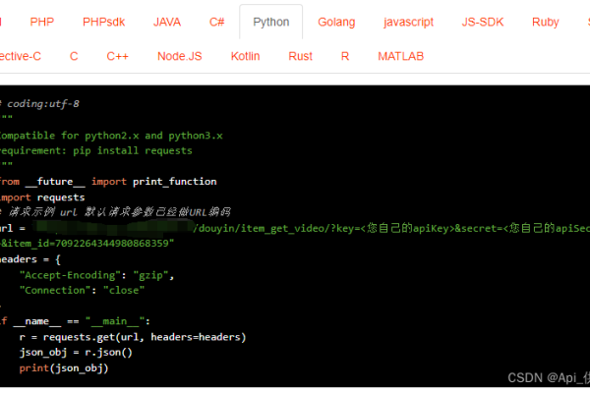Open the plain C language tab
The image size is (590, 393).
coord(74,56)
